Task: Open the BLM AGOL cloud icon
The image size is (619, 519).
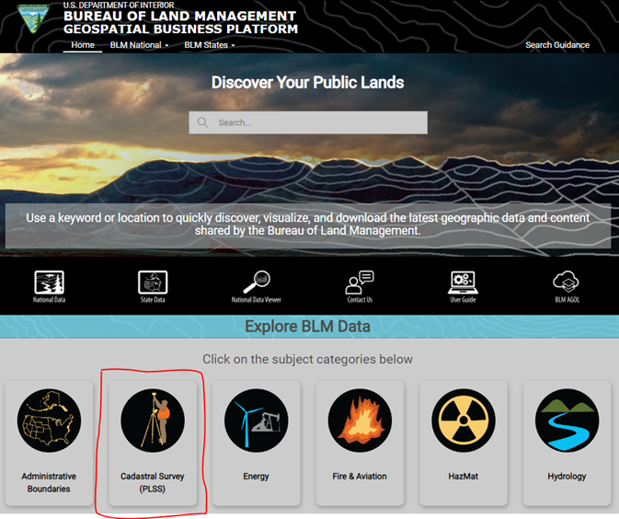Action: (x=566, y=282)
